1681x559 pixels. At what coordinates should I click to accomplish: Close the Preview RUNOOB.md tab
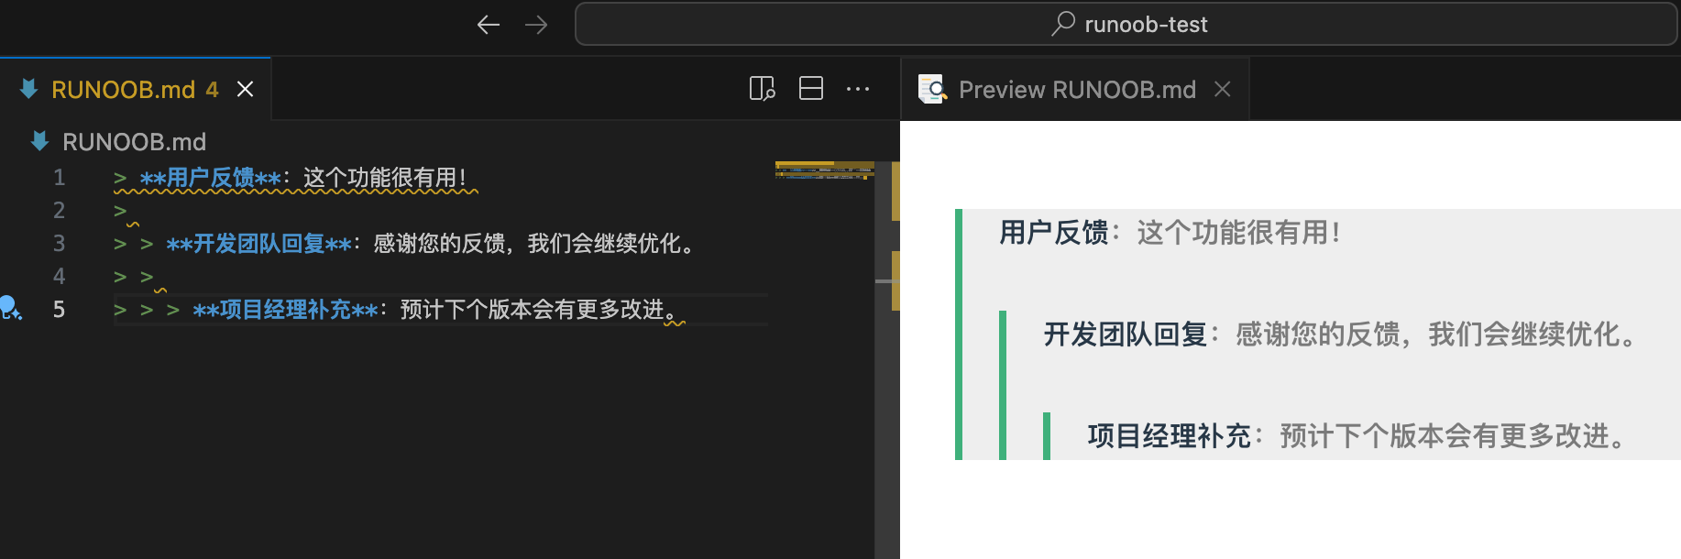[1222, 89]
